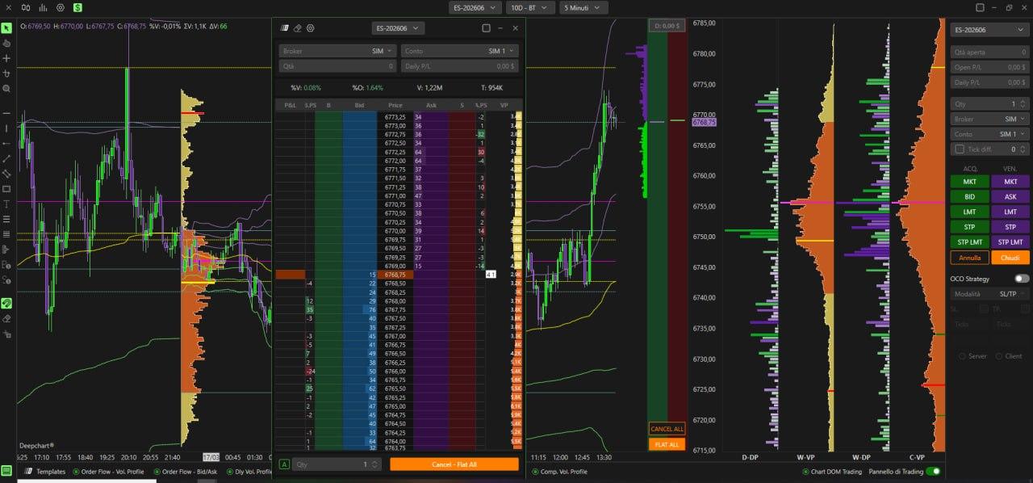Toggle the green magnet snap tool
Image resolution: width=1033 pixels, height=483 pixels.
(6, 304)
